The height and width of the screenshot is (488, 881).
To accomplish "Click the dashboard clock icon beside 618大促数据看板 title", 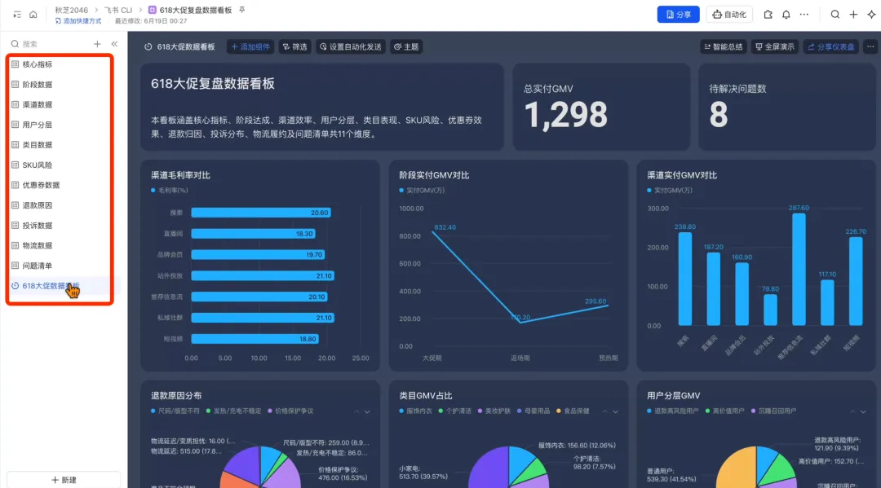I will point(148,47).
